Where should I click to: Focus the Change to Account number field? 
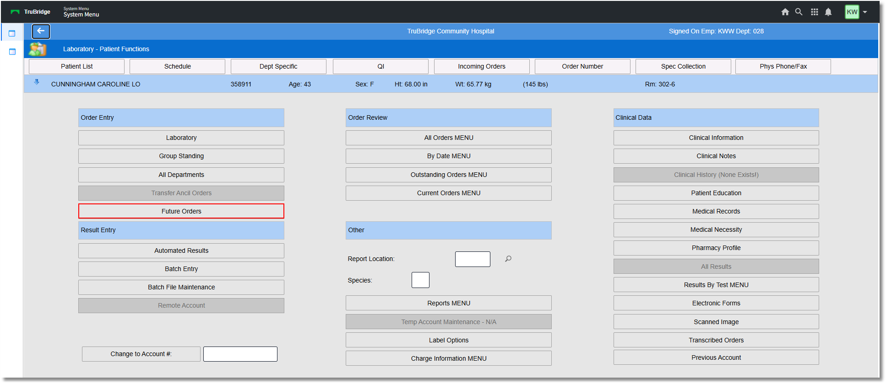click(x=240, y=354)
